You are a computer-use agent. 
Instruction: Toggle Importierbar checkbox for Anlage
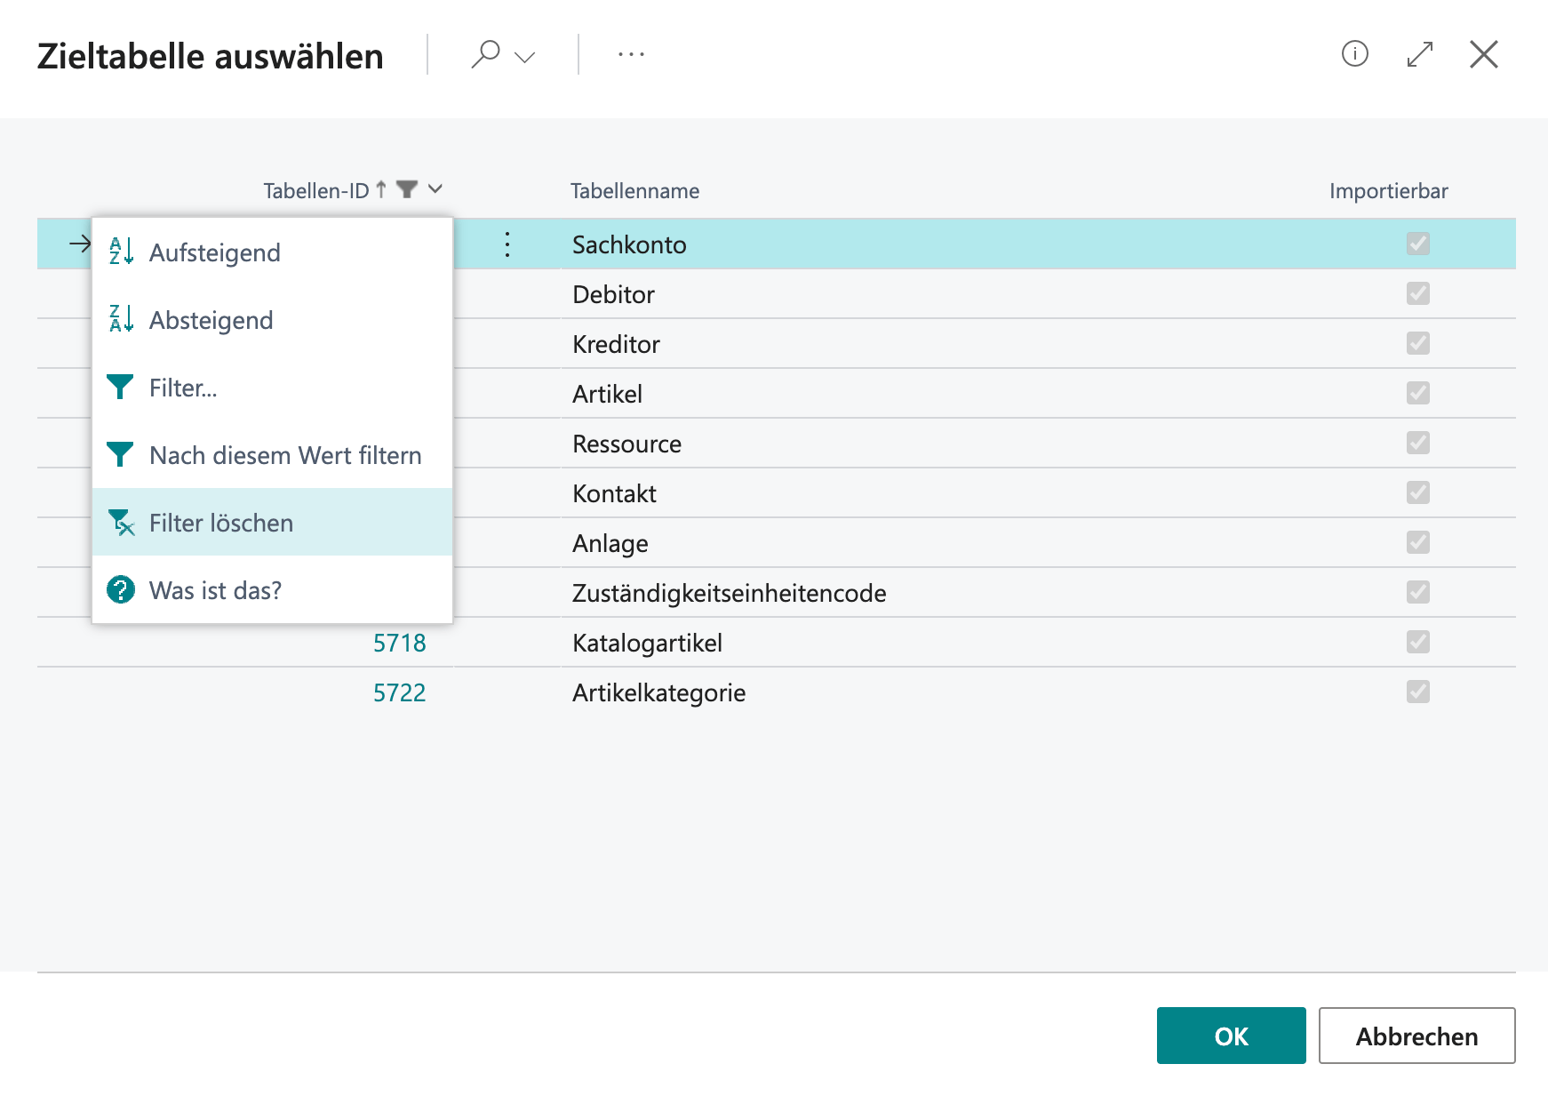(x=1418, y=542)
